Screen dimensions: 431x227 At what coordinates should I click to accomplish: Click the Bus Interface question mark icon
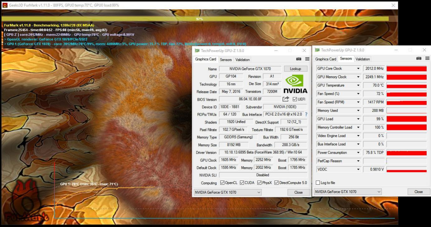click(x=306, y=114)
